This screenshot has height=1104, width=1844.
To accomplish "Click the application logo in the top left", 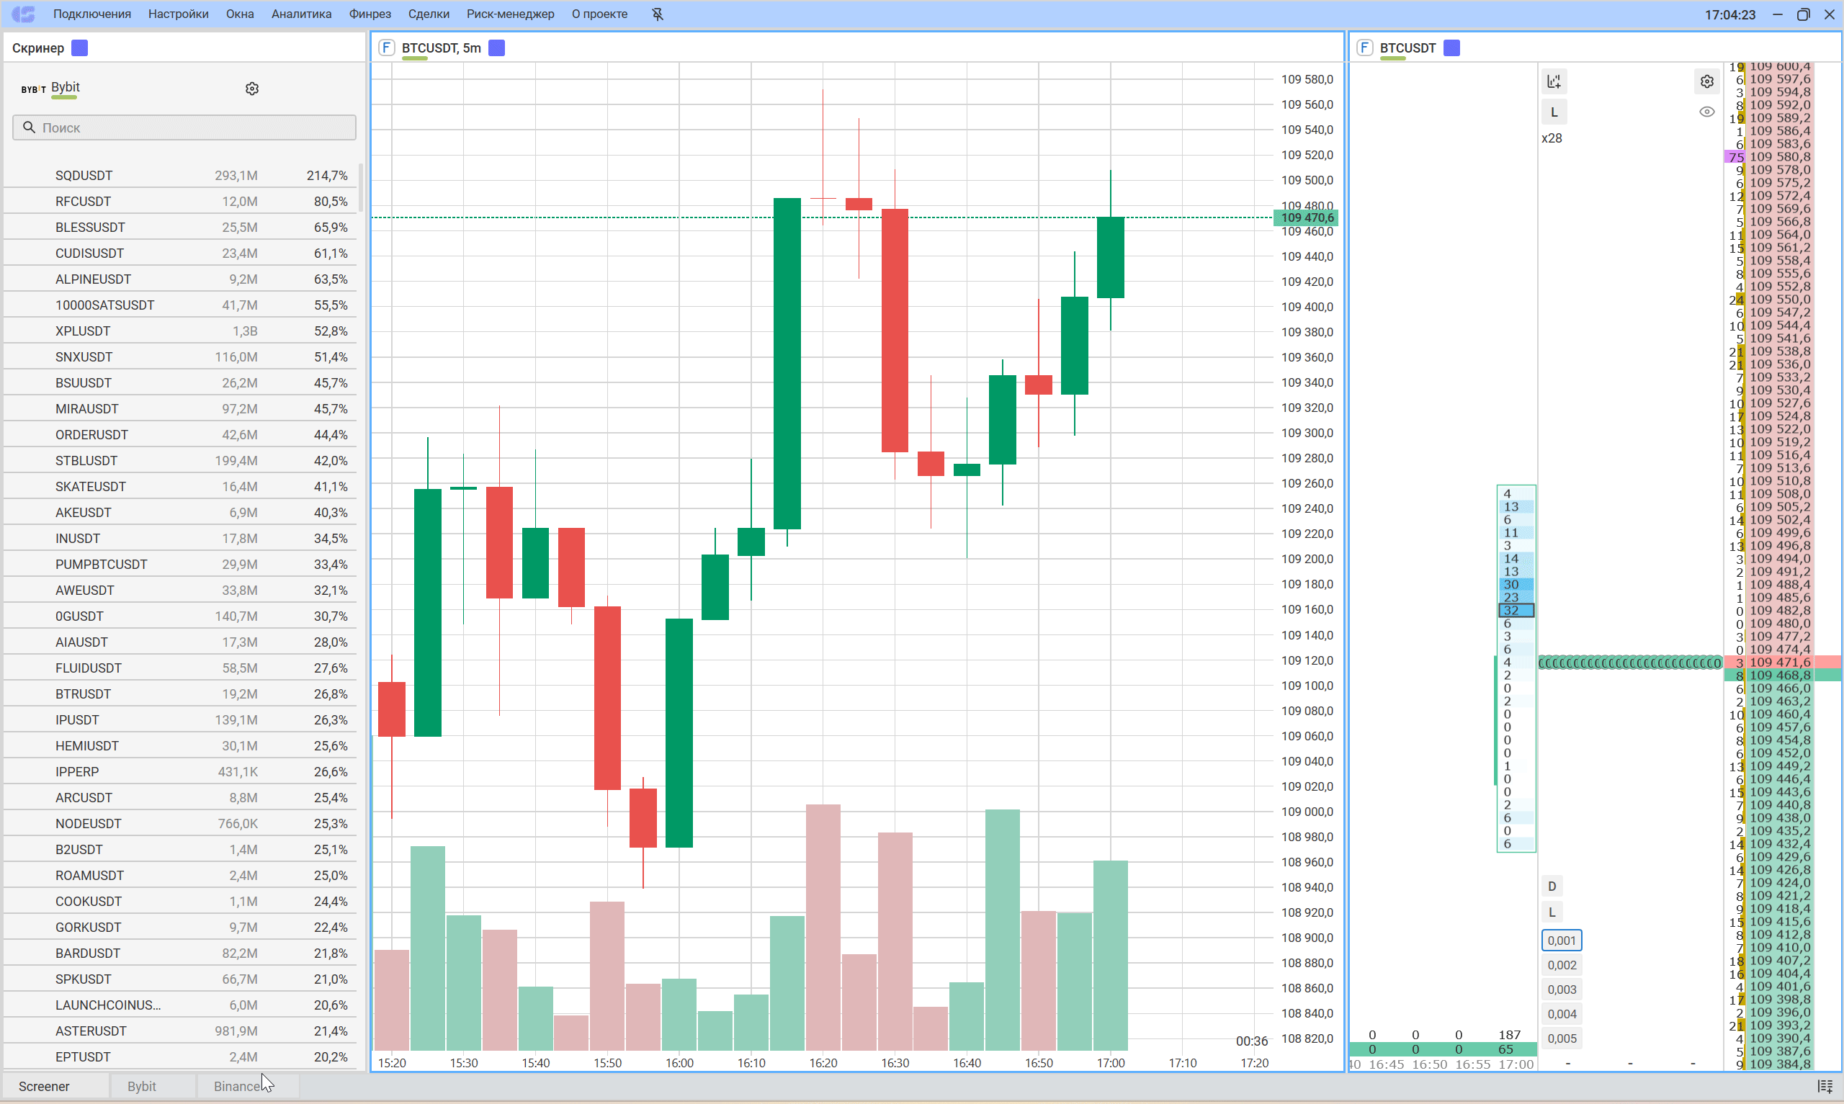I will click(23, 14).
